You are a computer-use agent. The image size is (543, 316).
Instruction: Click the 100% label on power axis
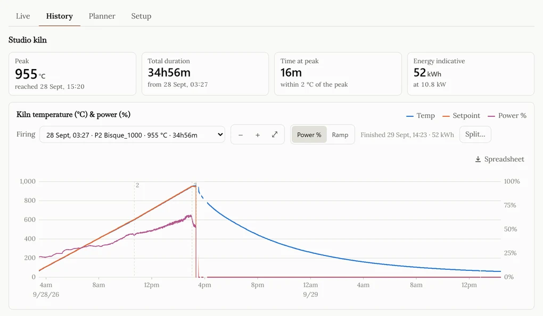point(512,181)
